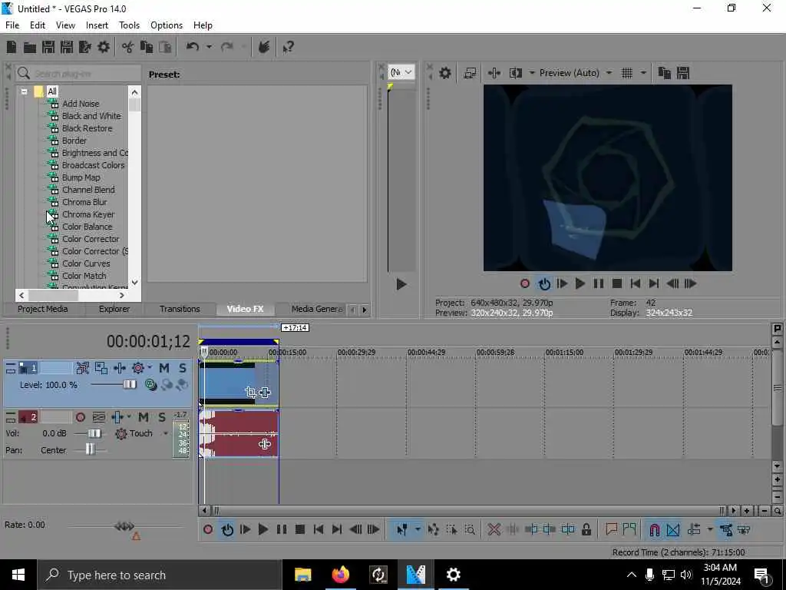Save snapshot to file in preview panel

(x=682, y=73)
